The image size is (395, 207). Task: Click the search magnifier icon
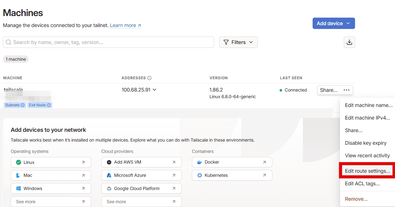pyautogui.click(x=8, y=42)
